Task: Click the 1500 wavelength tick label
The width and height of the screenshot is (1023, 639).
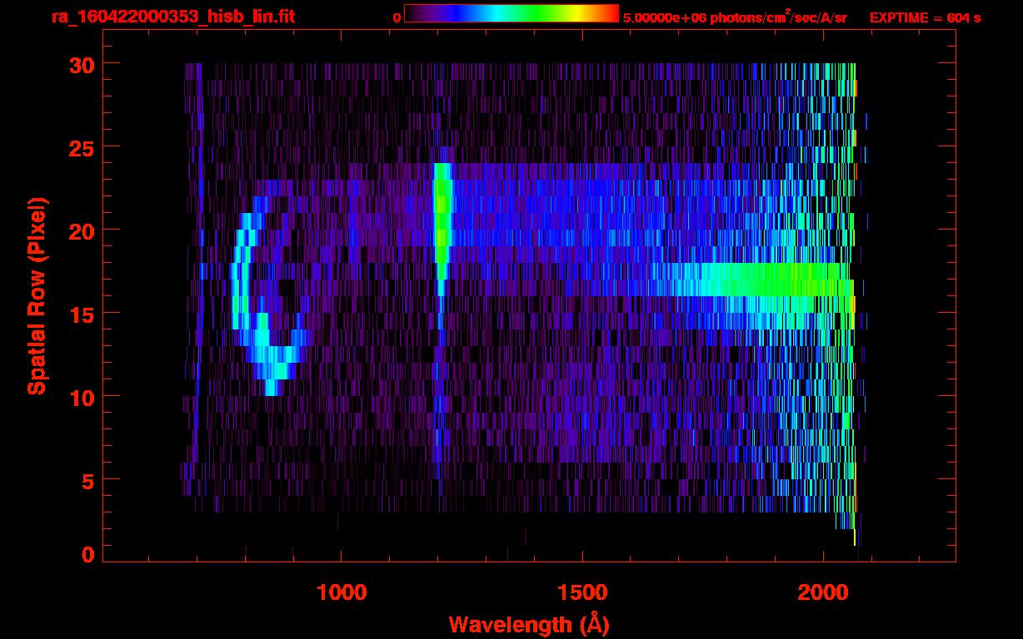Action: 581,592
